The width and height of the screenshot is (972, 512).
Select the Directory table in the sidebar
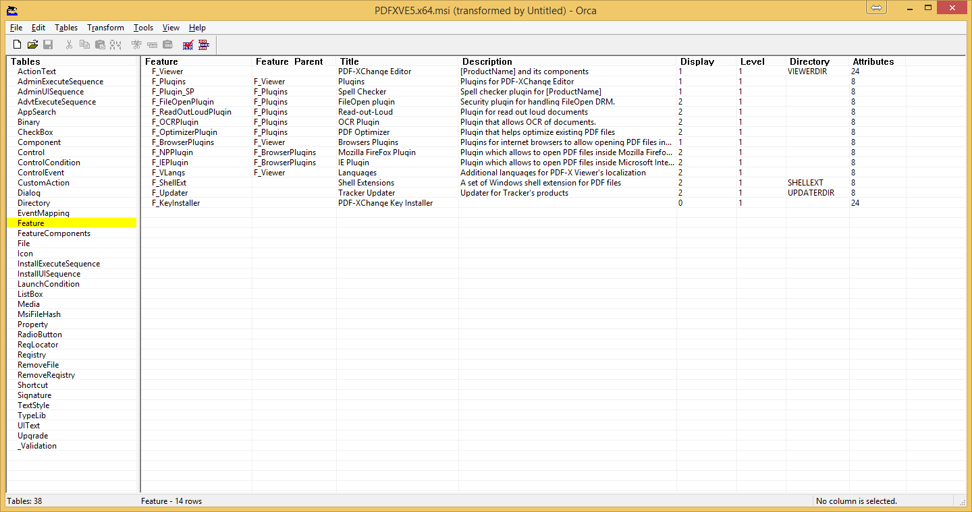[x=34, y=202]
